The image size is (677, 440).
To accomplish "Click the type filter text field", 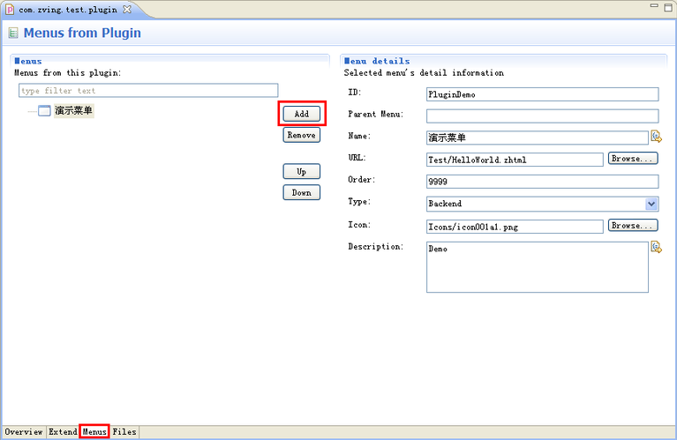I will click(x=147, y=91).
